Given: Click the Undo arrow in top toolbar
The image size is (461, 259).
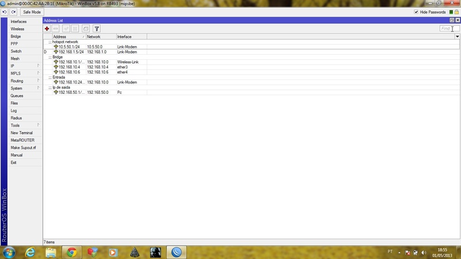Looking at the screenshot, I should pos(5,12).
